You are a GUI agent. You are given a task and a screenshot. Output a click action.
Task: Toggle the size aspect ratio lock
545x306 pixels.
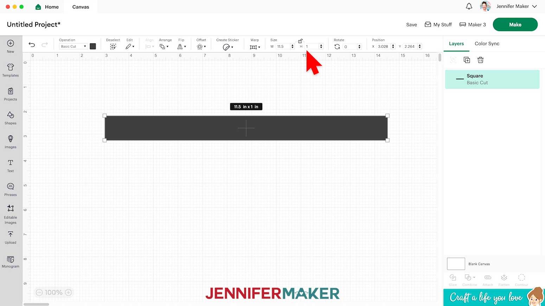pos(300,41)
